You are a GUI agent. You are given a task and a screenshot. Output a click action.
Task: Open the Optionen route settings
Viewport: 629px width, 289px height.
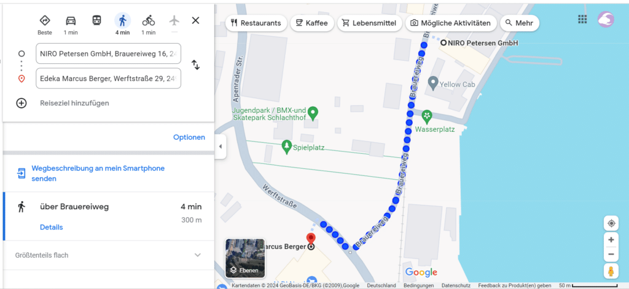[x=189, y=137]
